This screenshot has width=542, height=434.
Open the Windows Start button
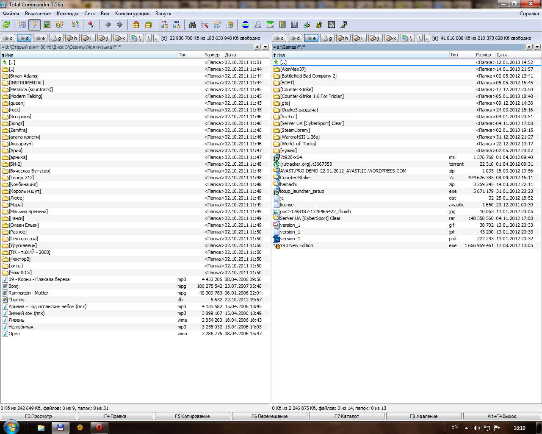(11, 427)
